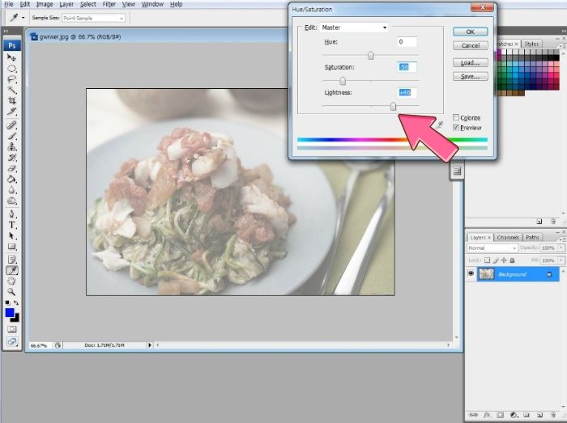Uncheck the Preview checkbox
567x423 pixels.
pyautogui.click(x=456, y=128)
